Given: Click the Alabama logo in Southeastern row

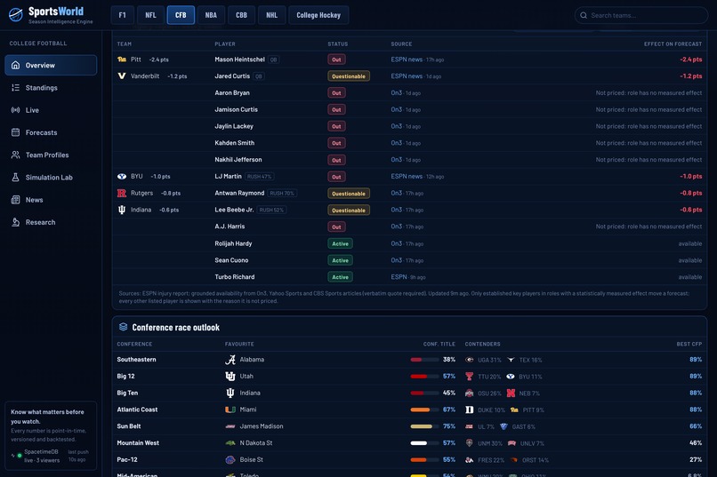Looking at the screenshot, I should click(230, 360).
